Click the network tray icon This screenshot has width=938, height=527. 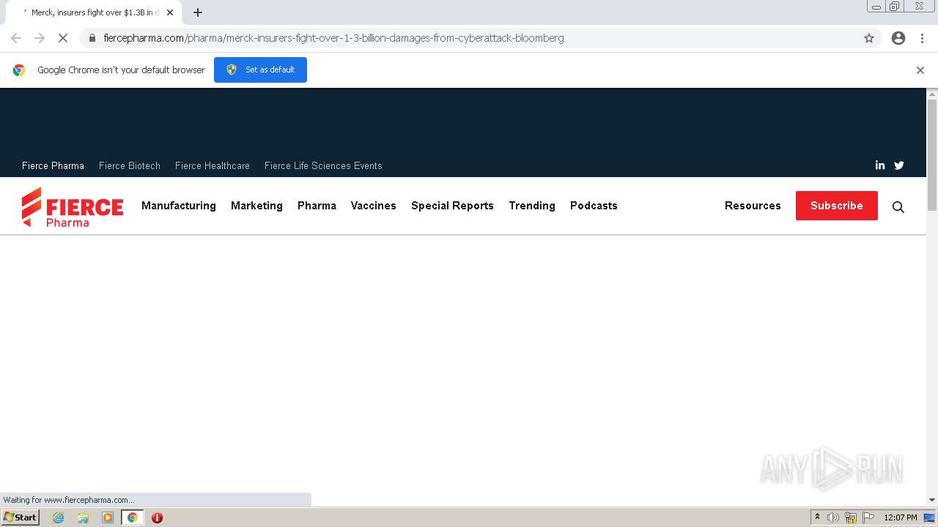coord(851,517)
